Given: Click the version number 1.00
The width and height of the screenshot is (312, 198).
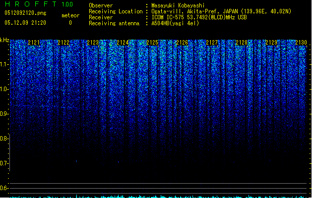Looking at the screenshot, I should click(67, 4).
